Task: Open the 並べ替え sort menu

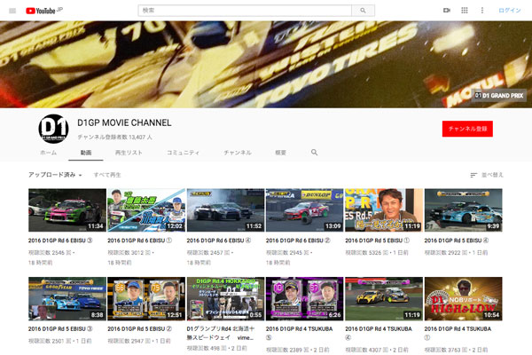Action: pos(486,175)
